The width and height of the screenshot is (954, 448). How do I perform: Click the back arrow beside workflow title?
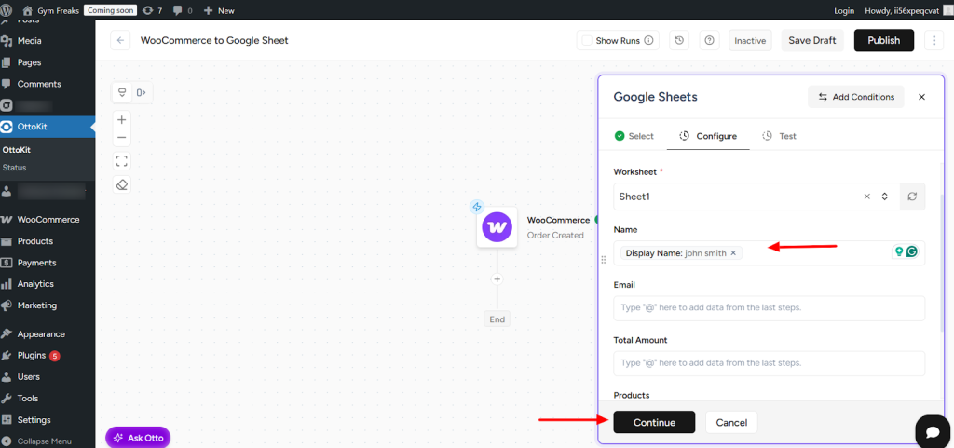(x=120, y=40)
